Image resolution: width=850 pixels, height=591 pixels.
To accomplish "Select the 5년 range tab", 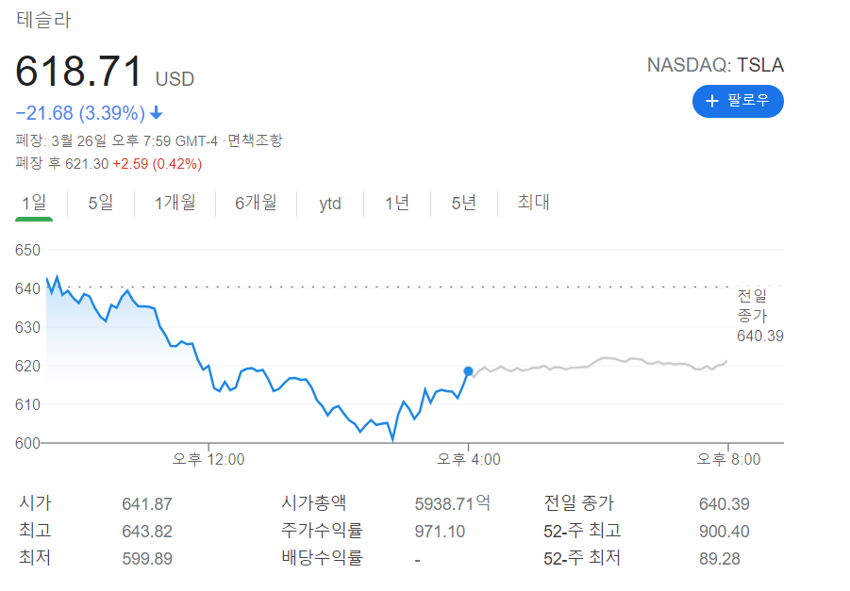I will tap(464, 204).
